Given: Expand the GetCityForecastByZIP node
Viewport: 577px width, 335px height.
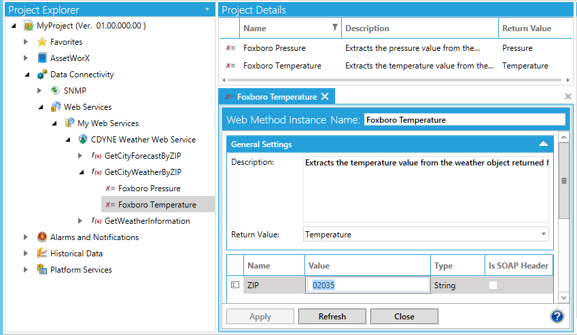Looking at the screenshot, I should 81,156.
